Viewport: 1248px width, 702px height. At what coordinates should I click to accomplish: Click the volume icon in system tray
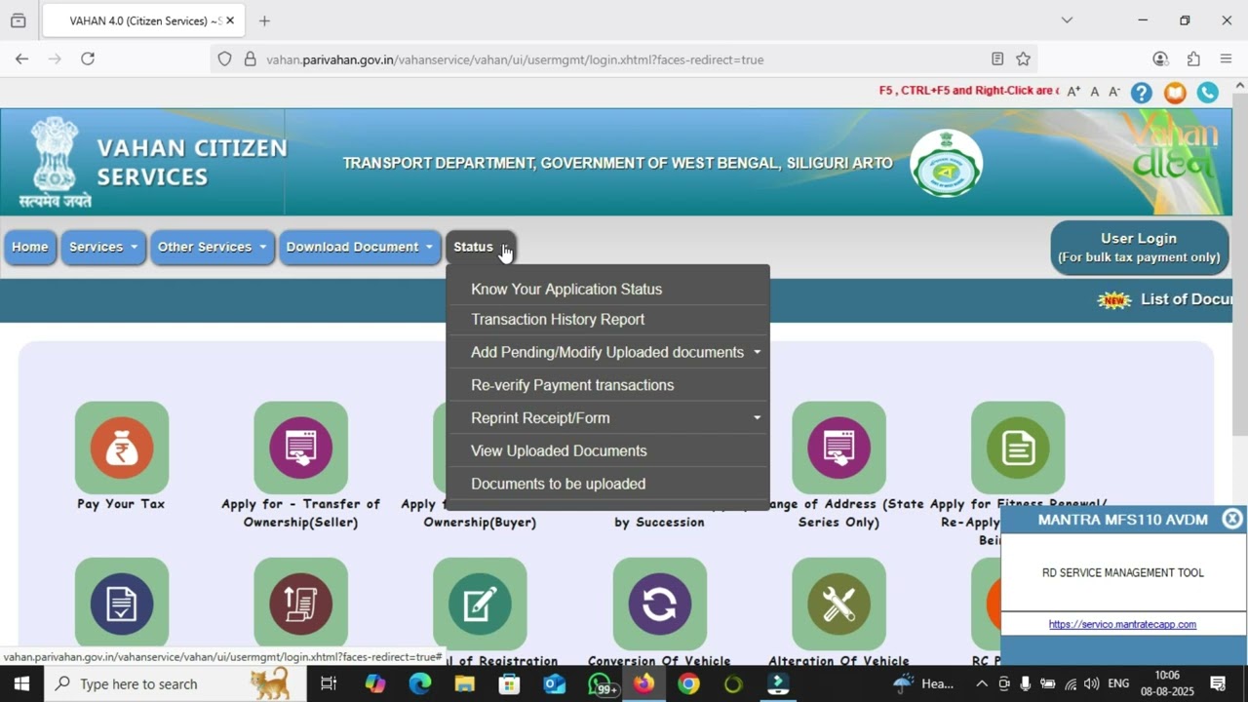tap(1092, 683)
